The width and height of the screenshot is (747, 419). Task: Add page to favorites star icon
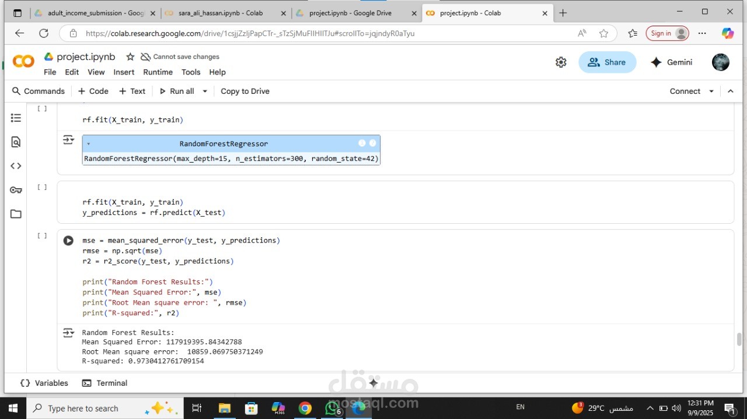point(603,33)
